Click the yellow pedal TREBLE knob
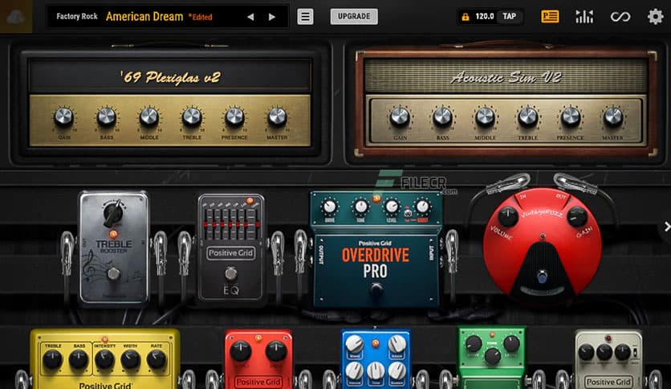 tap(53, 359)
